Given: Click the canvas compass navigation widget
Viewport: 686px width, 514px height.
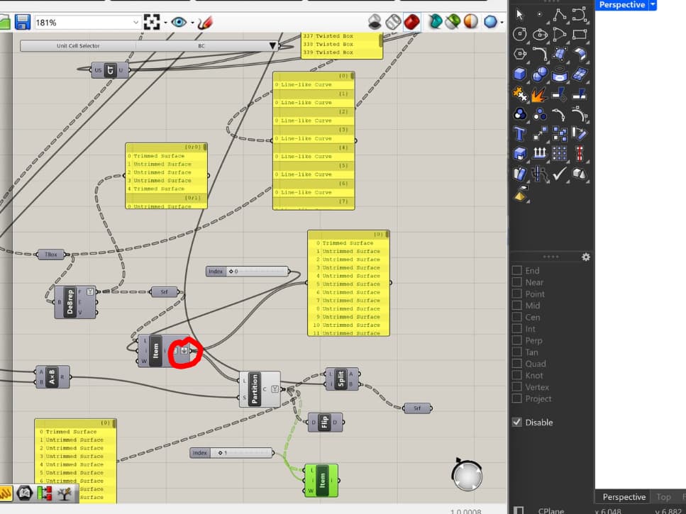Looking at the screenshot, I should pos(468,474).
